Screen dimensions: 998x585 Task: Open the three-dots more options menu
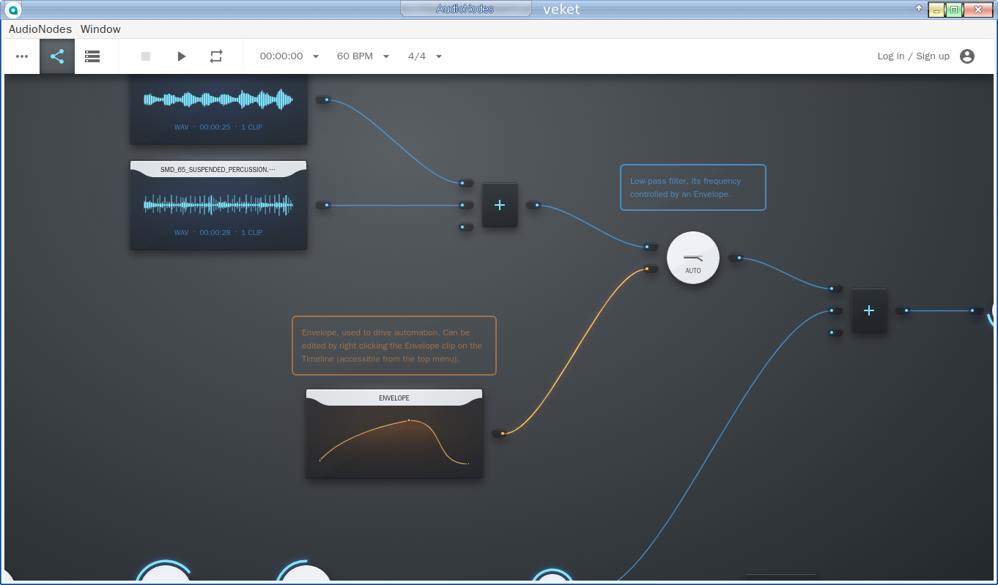[x=22, y=56]
